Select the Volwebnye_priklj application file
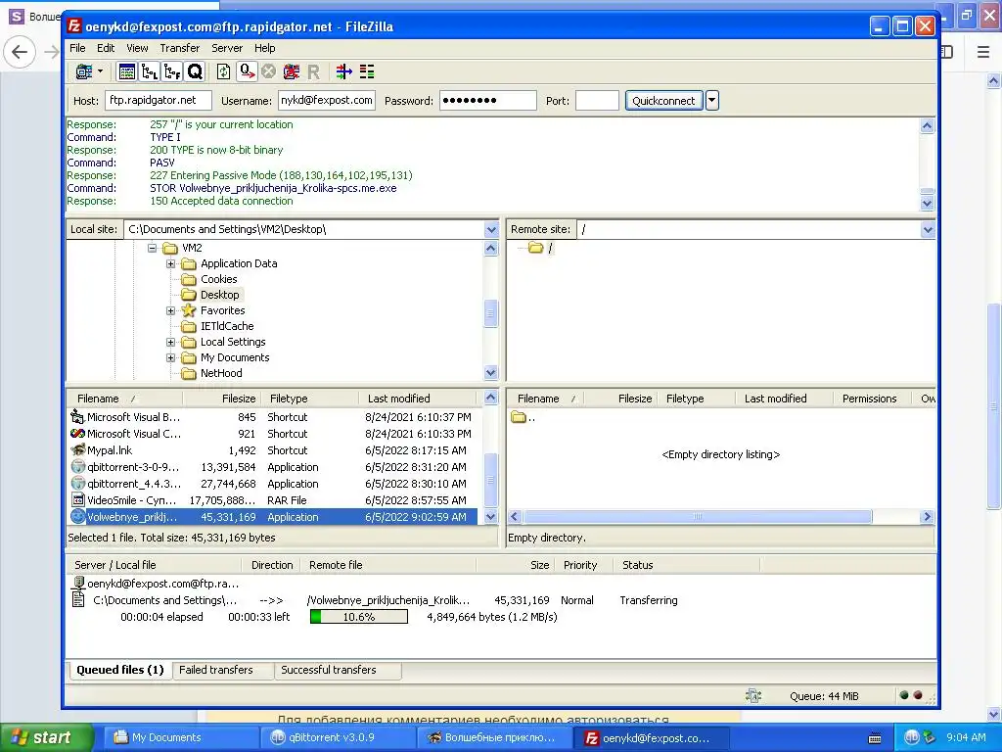The width and height of the screenshot is (1002, 752). (272, 517)
